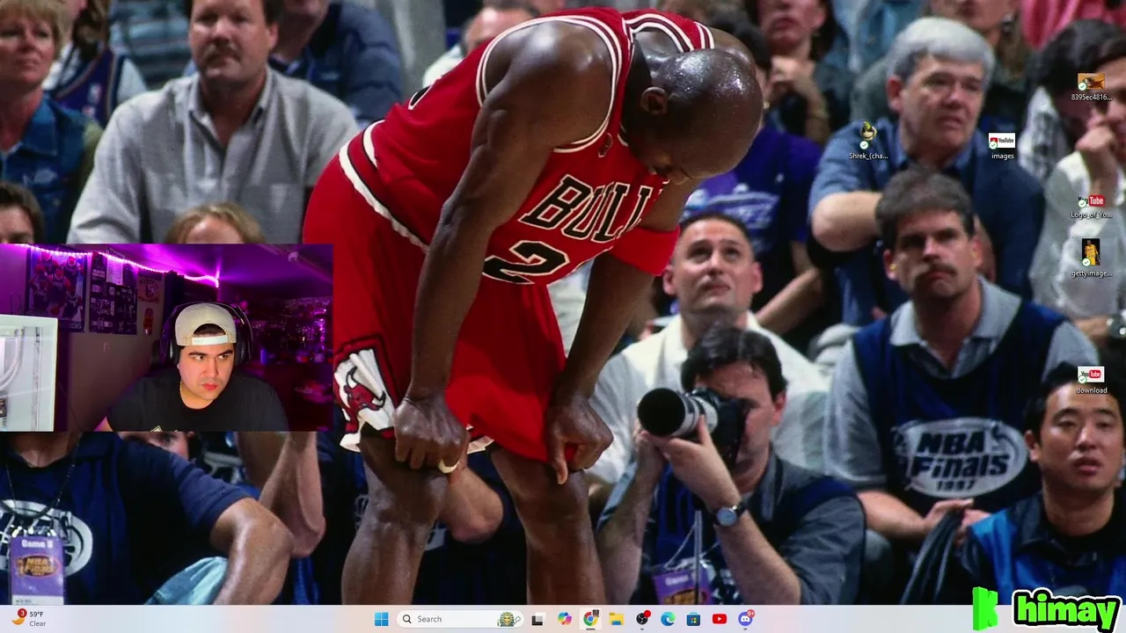Open Task View on taskbar

pyautogui.click(x=537, y=619)
